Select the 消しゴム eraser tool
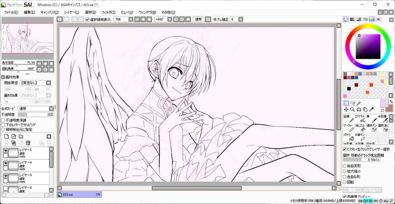This screenshot has height=204, width=395. click(x=360, y=128)
